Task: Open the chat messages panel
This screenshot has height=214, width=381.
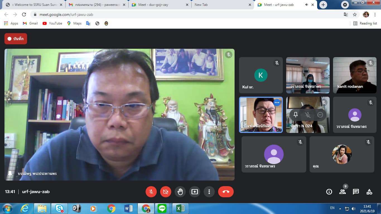Action: 356,192
